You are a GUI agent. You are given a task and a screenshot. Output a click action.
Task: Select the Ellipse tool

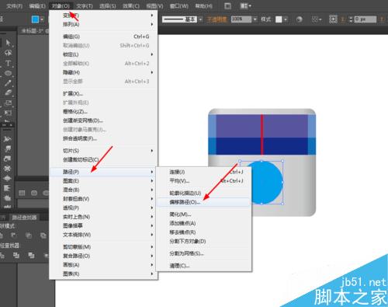pyautogui.click(x=8, y=73)
